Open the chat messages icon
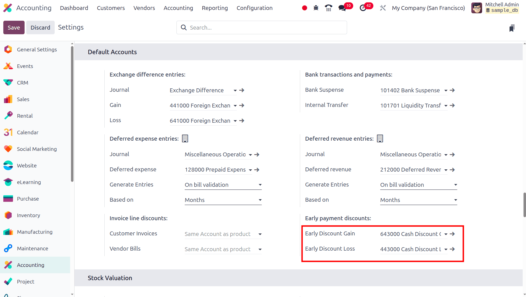526x297 pixels. (342, 8)
